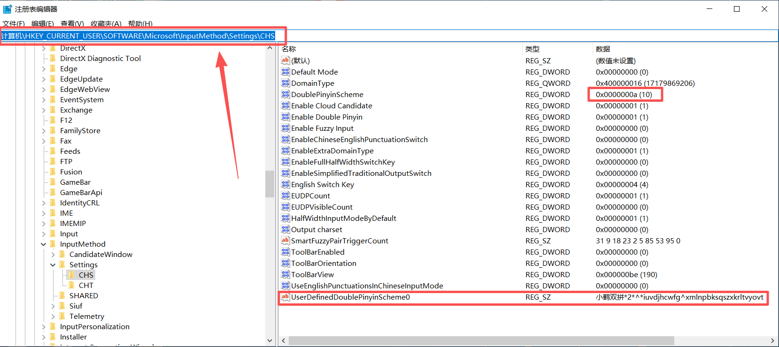
Task: Sort values by 名称 column header
Action: [x=401, y=49]
